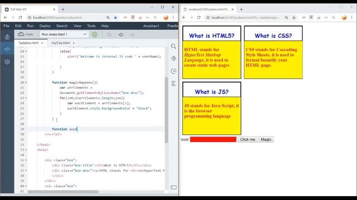Collapse code fold at line 20

[26, 83]
